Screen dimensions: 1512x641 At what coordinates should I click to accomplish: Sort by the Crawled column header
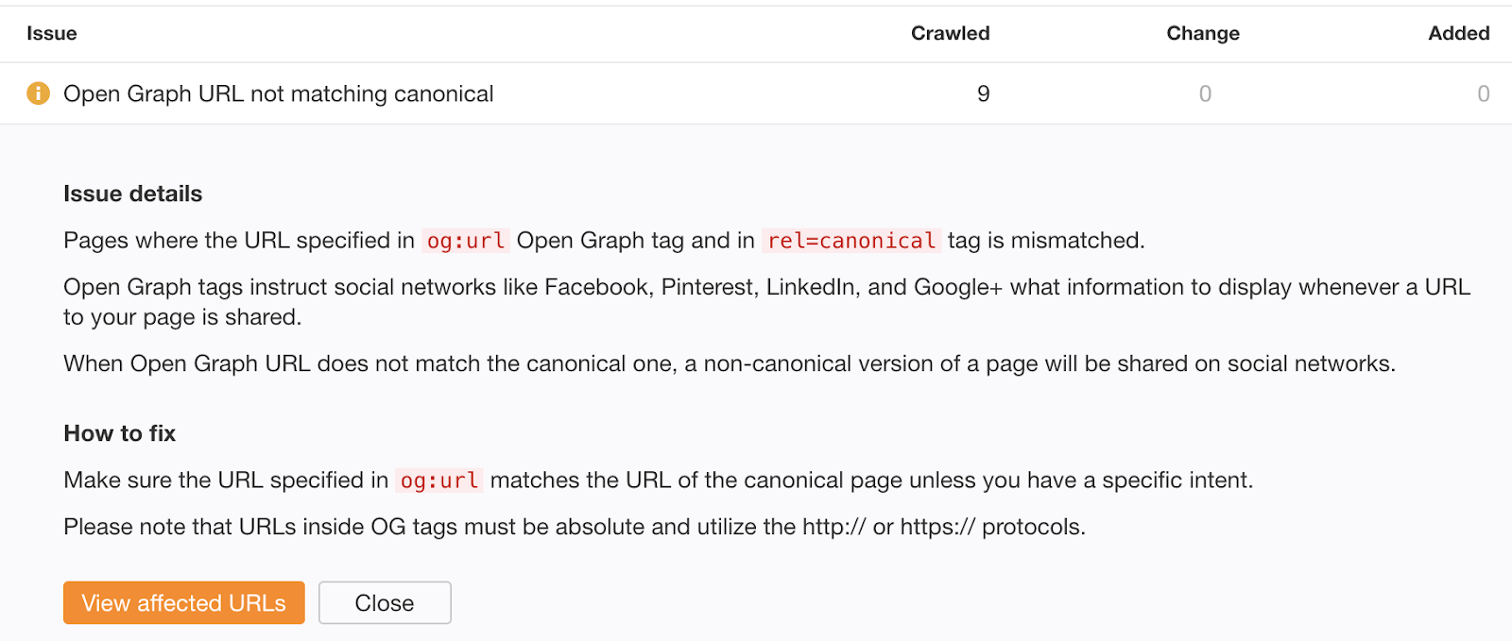tap(950, 33)
